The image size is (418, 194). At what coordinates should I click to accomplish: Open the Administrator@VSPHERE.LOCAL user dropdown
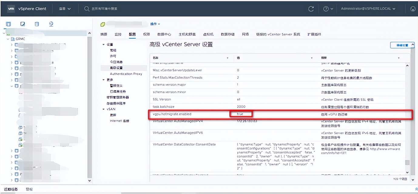tap(368, 9)
